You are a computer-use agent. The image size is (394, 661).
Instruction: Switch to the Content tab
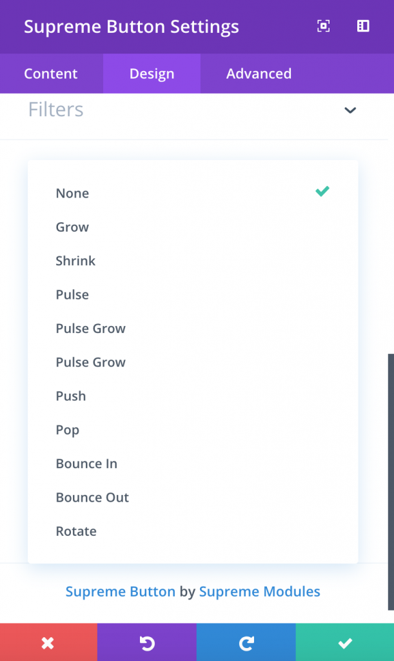point(51,74)
